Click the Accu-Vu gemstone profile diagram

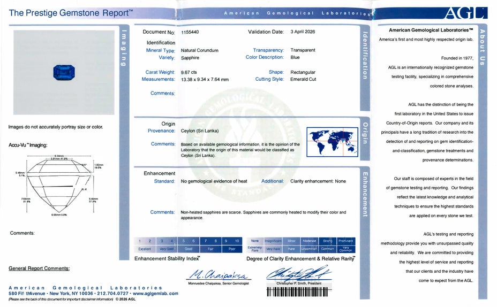click(x=59, y=185)
